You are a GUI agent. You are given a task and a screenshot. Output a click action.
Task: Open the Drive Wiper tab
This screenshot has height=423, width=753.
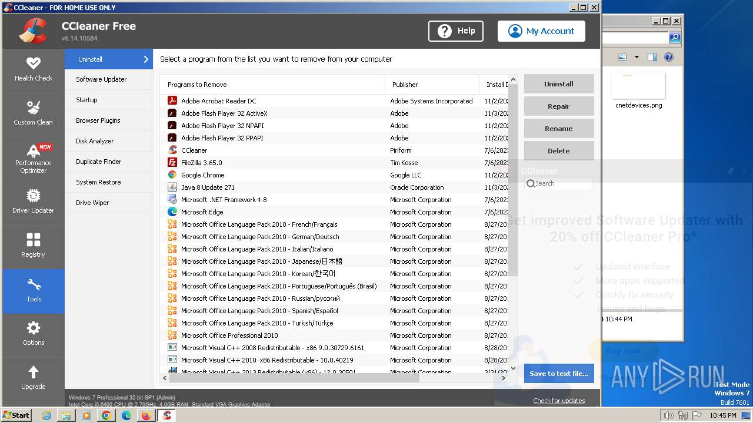coord(109,203)
